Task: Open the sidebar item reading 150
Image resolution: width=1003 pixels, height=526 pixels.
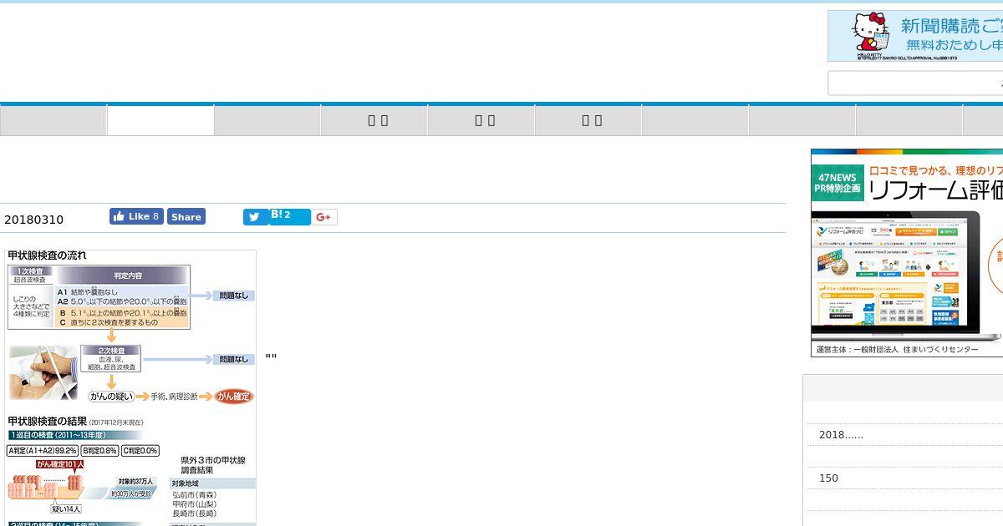Action: [x=828, y=478]
